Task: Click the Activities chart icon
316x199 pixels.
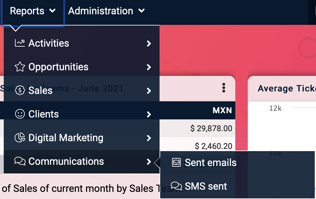Action: point(20,43)
